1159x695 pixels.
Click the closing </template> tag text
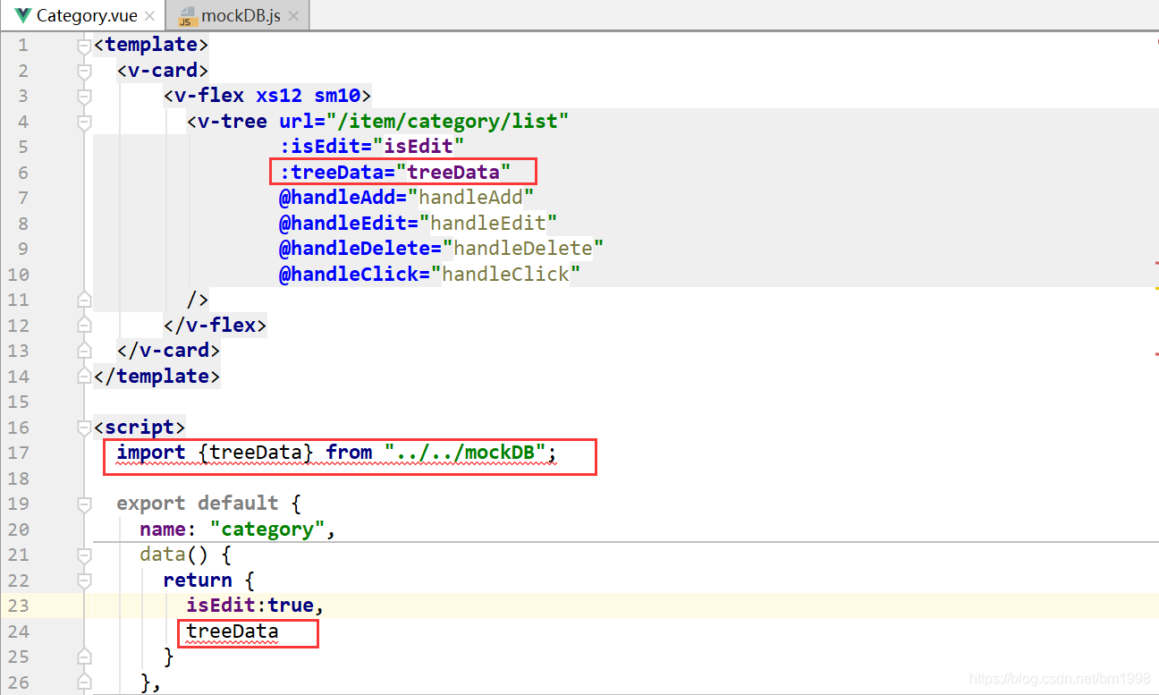coord(157,376)
